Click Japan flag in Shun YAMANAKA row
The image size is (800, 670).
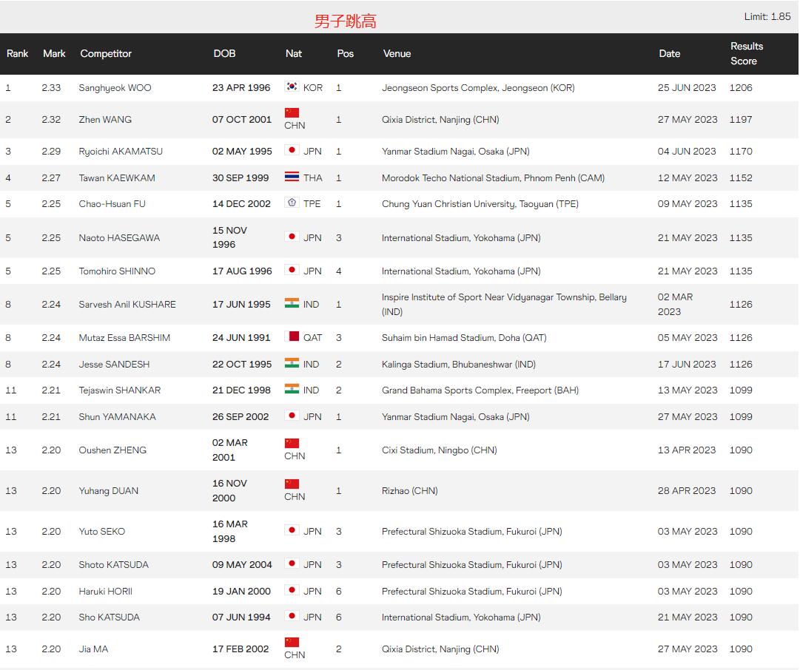coord(292,416)
